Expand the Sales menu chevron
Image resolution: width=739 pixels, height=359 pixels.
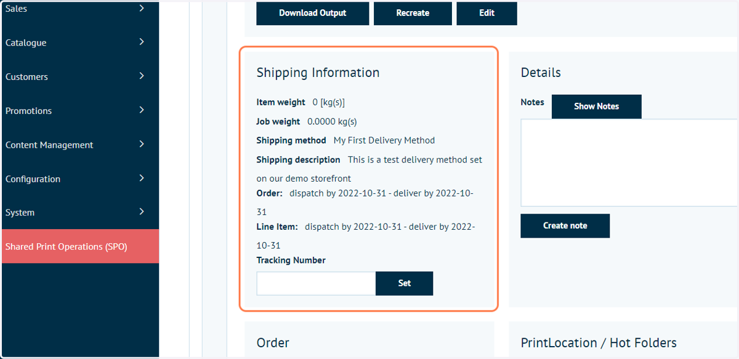[x=142, y=8]
